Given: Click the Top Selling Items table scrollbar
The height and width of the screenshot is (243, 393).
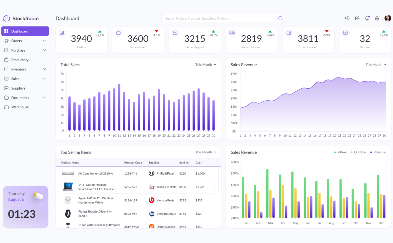Looking at the screenshot, I should pos(219,179).
